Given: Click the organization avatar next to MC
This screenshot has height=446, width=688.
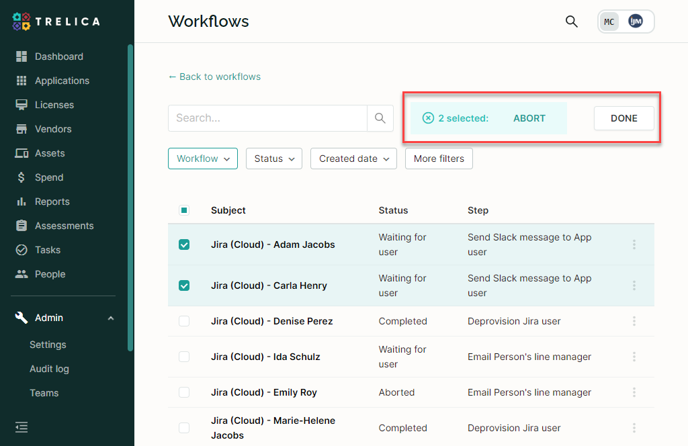Looking at the screenshot, I should pyautogui.click(x=636, y=21).
